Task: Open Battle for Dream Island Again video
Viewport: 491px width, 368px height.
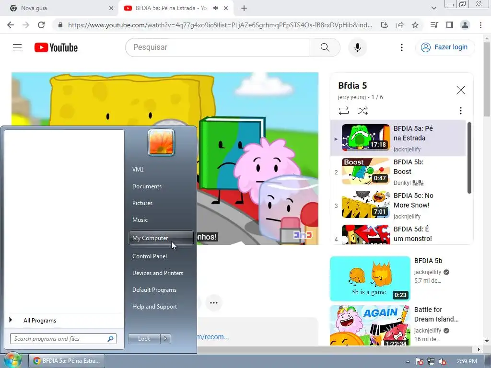Action: [370, 325]
